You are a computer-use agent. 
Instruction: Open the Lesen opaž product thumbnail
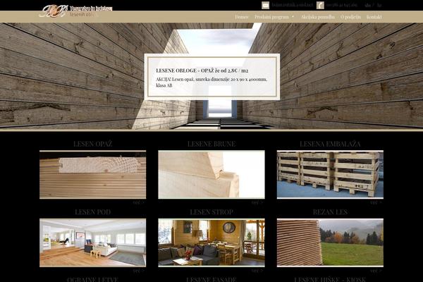point(93,175)
